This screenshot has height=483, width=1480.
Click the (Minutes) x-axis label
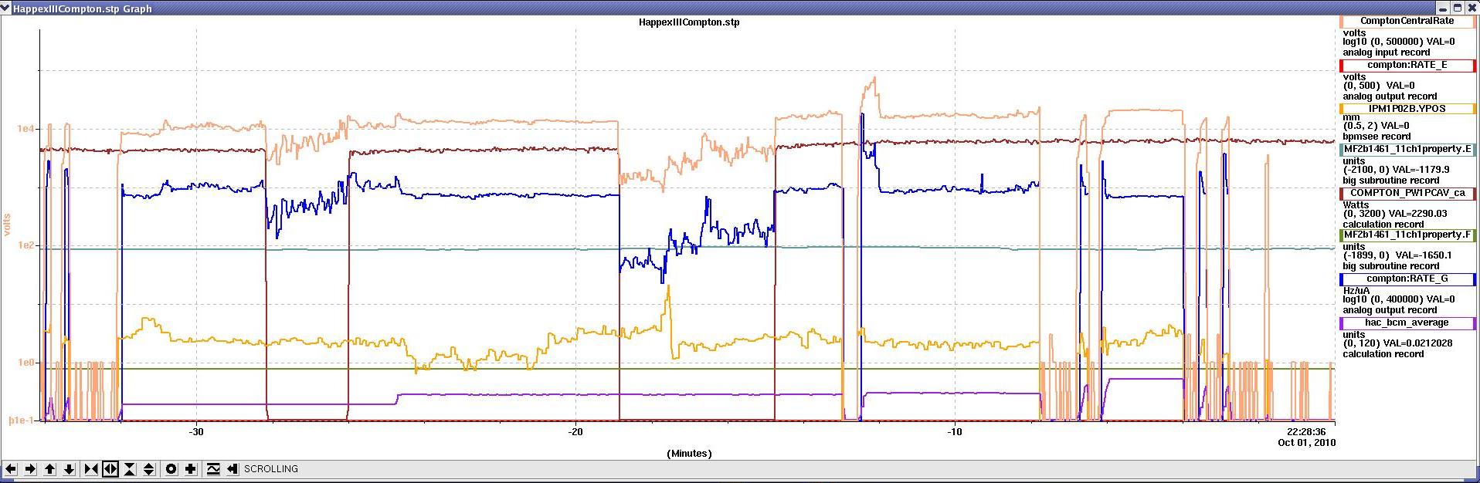pyautogui.click(x=689, y=454)
